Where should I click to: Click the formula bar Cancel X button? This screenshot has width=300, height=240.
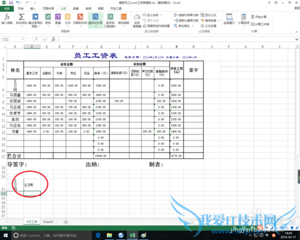pyautogui.click(x=37, y=39)
